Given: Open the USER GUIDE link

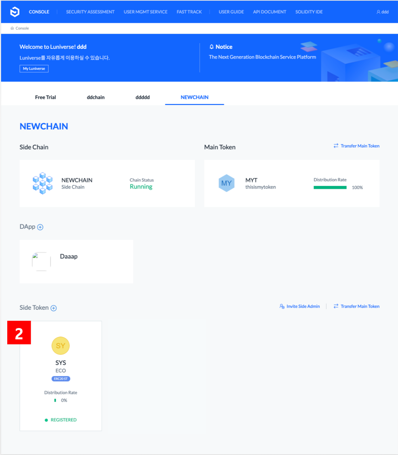Looking at the screenshot, I should tap(231, 12).
